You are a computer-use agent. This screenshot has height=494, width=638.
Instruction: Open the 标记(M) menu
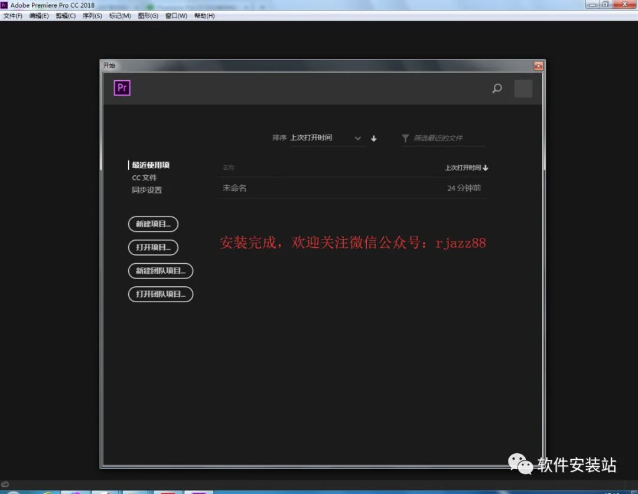(120, 16)
